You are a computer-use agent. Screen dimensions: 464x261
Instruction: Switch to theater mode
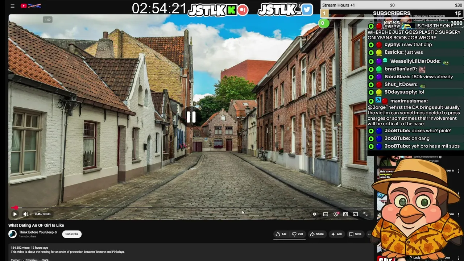[x=345, y=214]
